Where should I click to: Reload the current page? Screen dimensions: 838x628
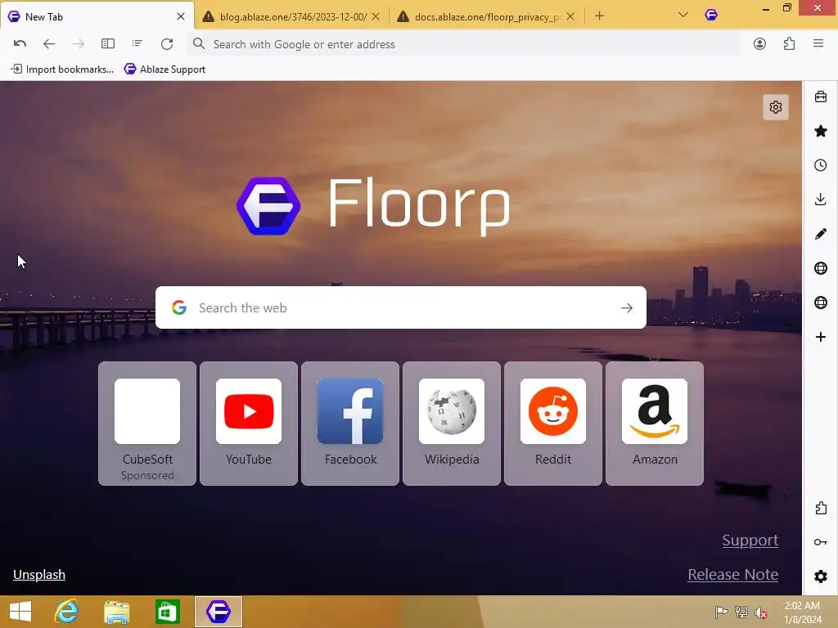167,44
